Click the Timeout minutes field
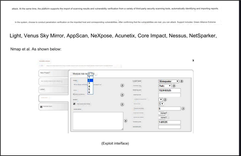The image size is (241, 156). coord(170,108)
